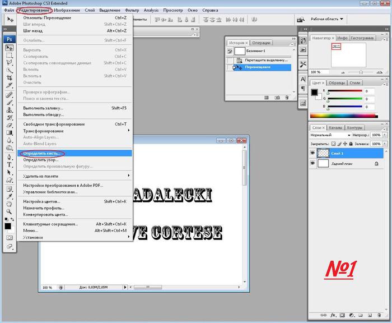The width and height of the screenshot is (392, 323).
Task: Click the layer style fx icon
Action: coord(333,315)
